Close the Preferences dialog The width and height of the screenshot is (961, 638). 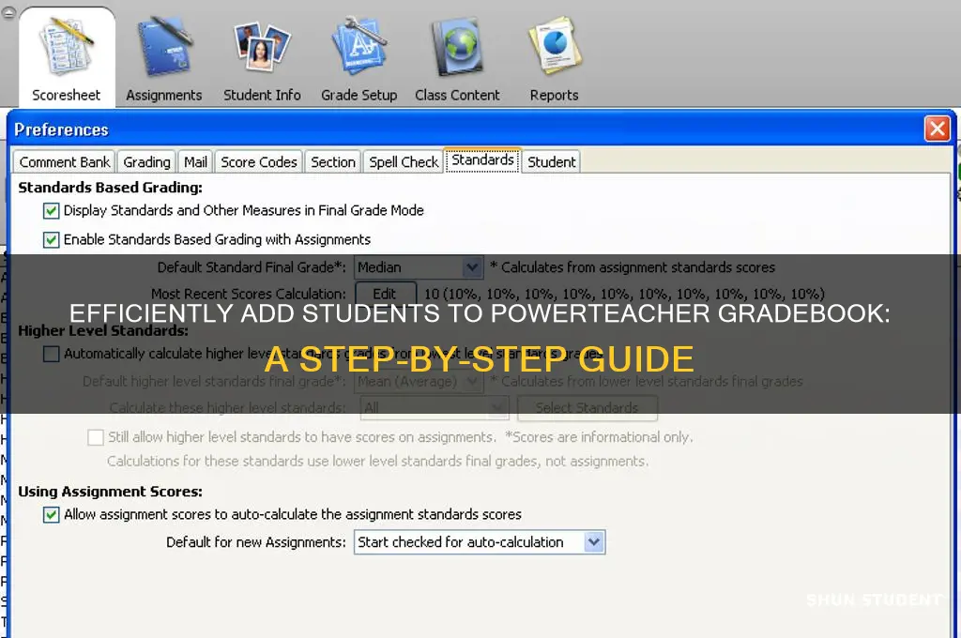click(938, 129)
